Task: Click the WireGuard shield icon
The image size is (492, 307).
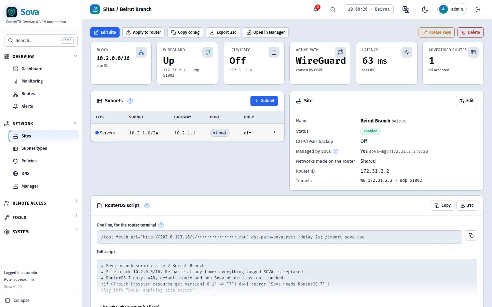Action: point(208,52)
